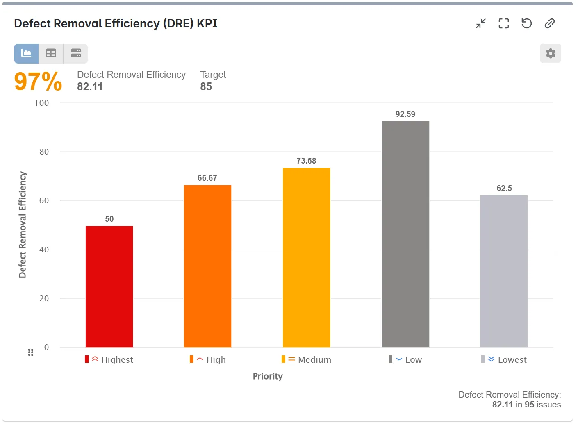Select the yellow Medium bar

tap(307, 257)
